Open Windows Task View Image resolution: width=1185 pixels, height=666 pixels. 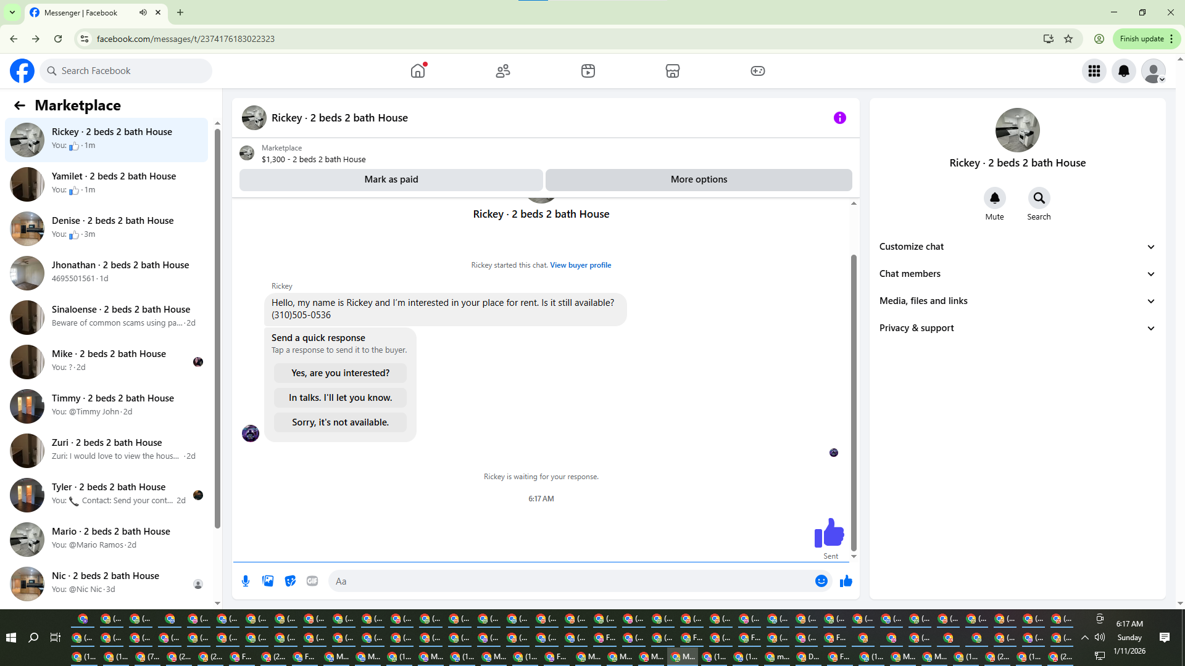point(56,638)
